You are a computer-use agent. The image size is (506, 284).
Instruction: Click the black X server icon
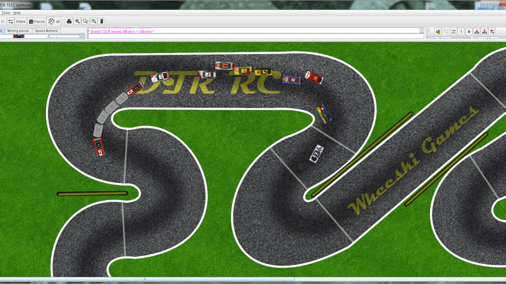(x=469, y=31)
